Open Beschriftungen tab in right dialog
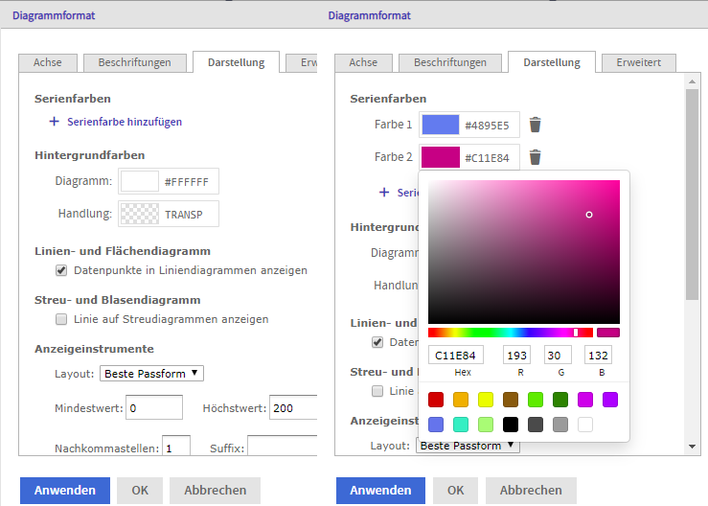Viewport: 708px width, 506px height. click(x=450, y=62)
